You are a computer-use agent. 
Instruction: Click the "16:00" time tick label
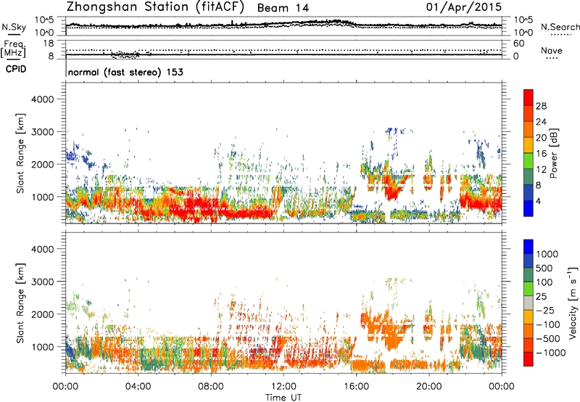356,387
